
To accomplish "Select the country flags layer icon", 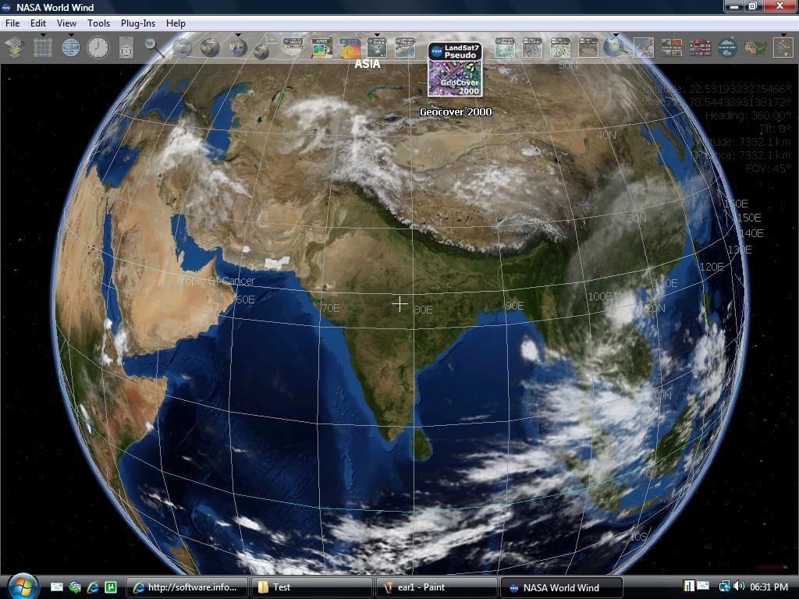I will [x=698, y=47].
